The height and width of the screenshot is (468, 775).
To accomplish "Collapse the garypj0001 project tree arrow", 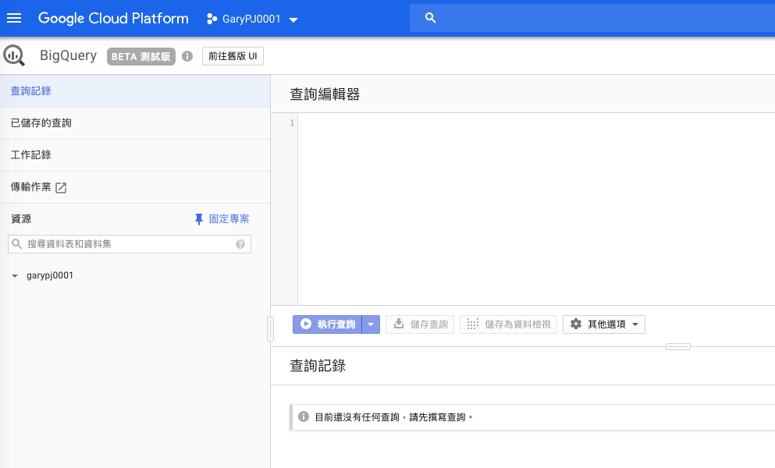I will pyautogui.click(x=15, y=276).
